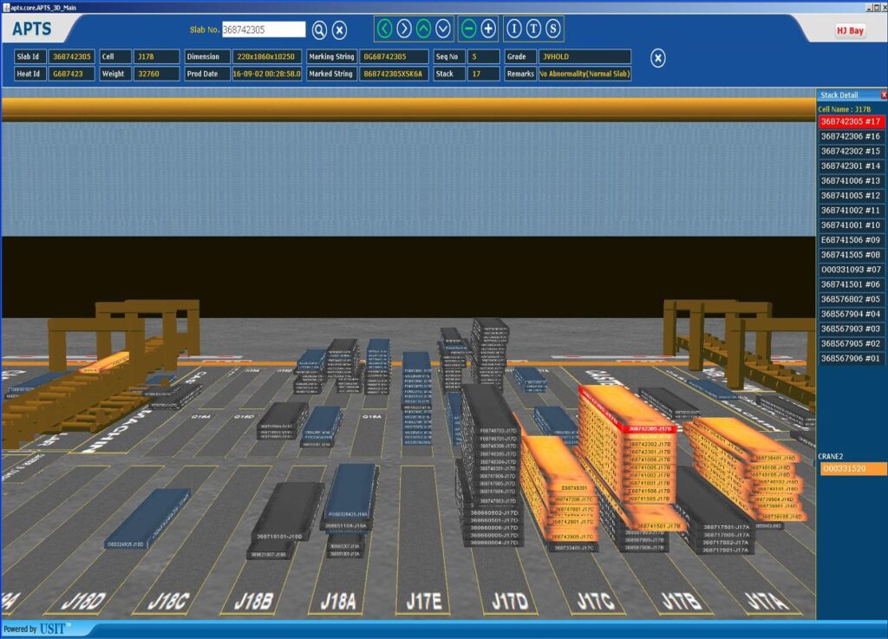The width and height of the screenshot is (888, 639).
Task: Click the APTS logo
Action: click(32, 29)
